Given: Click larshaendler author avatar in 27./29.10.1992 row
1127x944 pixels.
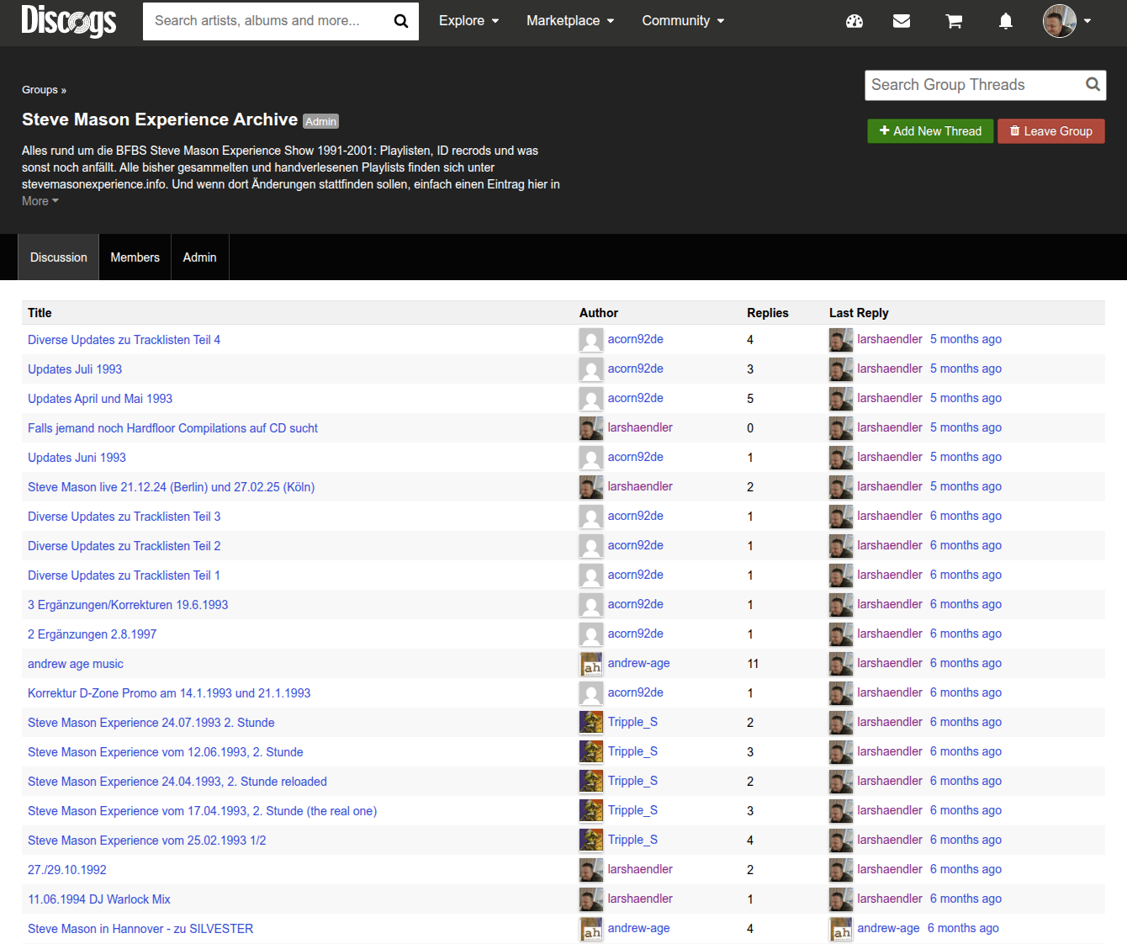Looking at the screenshot, I should (x=591, y=870).
